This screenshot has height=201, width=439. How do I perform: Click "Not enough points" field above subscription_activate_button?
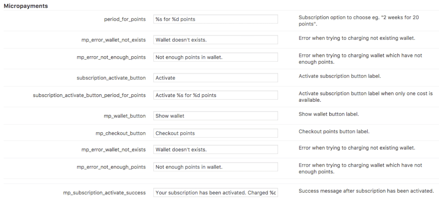215,57
